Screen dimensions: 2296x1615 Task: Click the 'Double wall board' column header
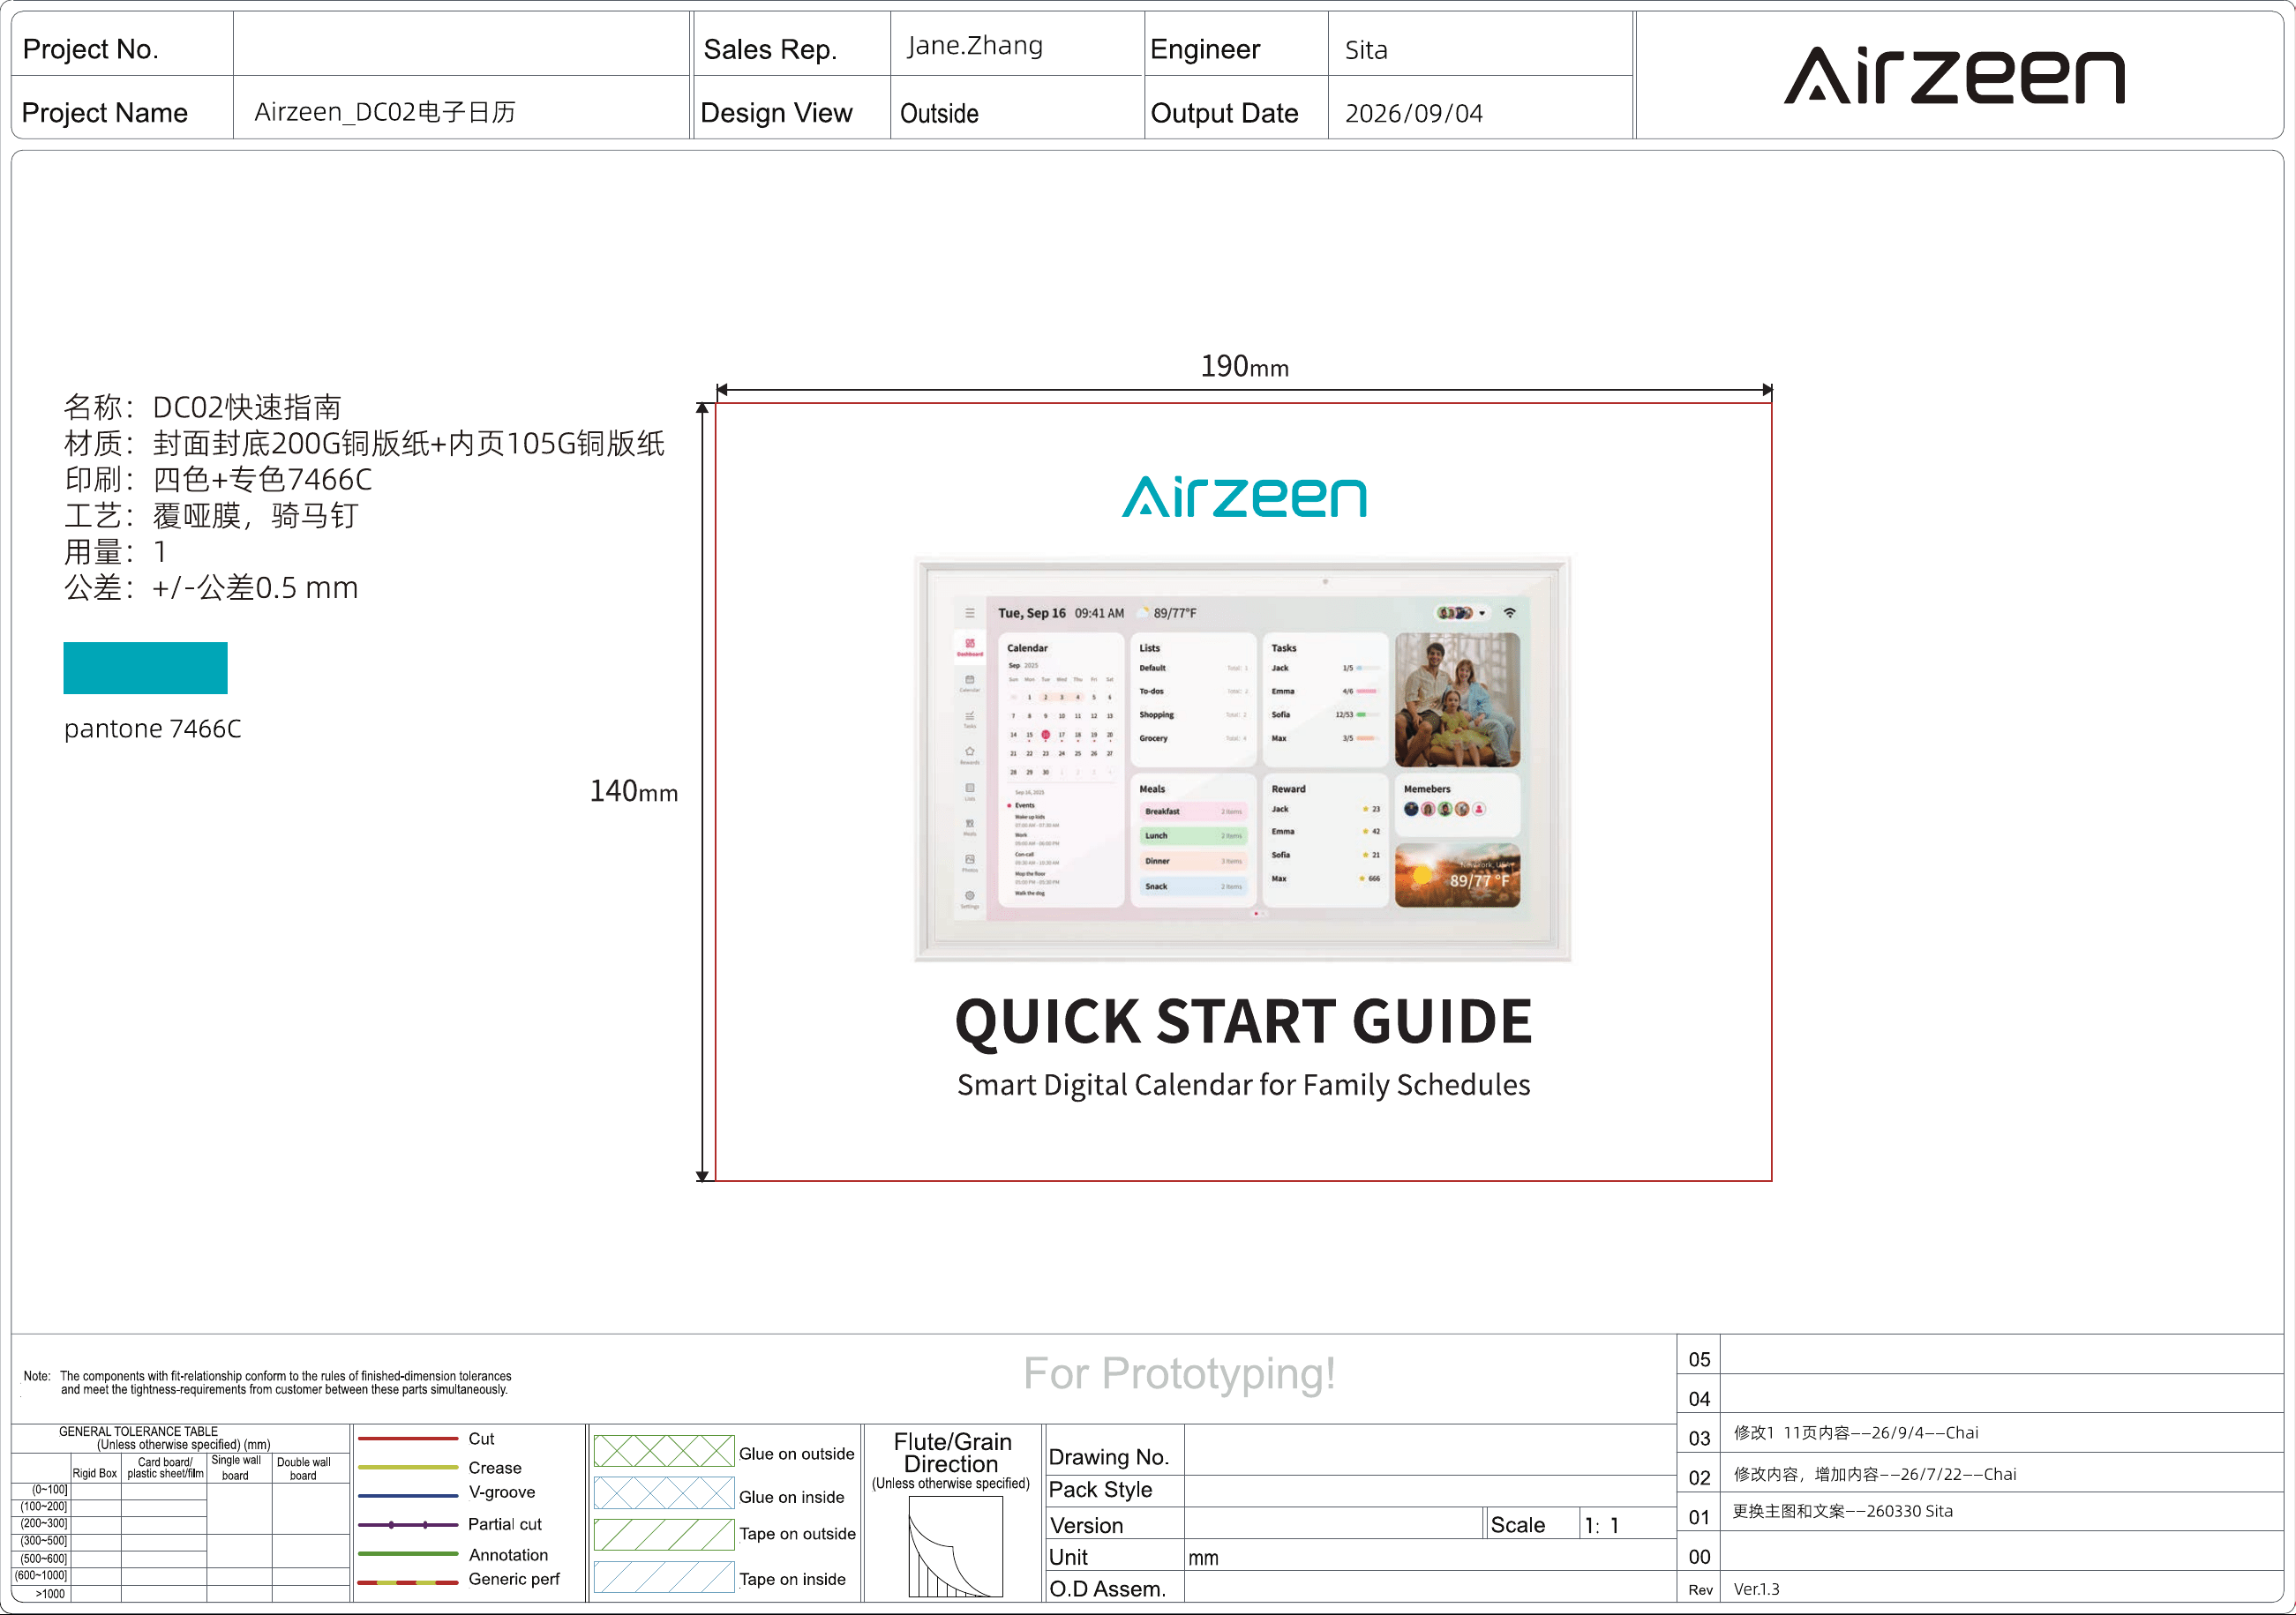tap(304, 1468)
